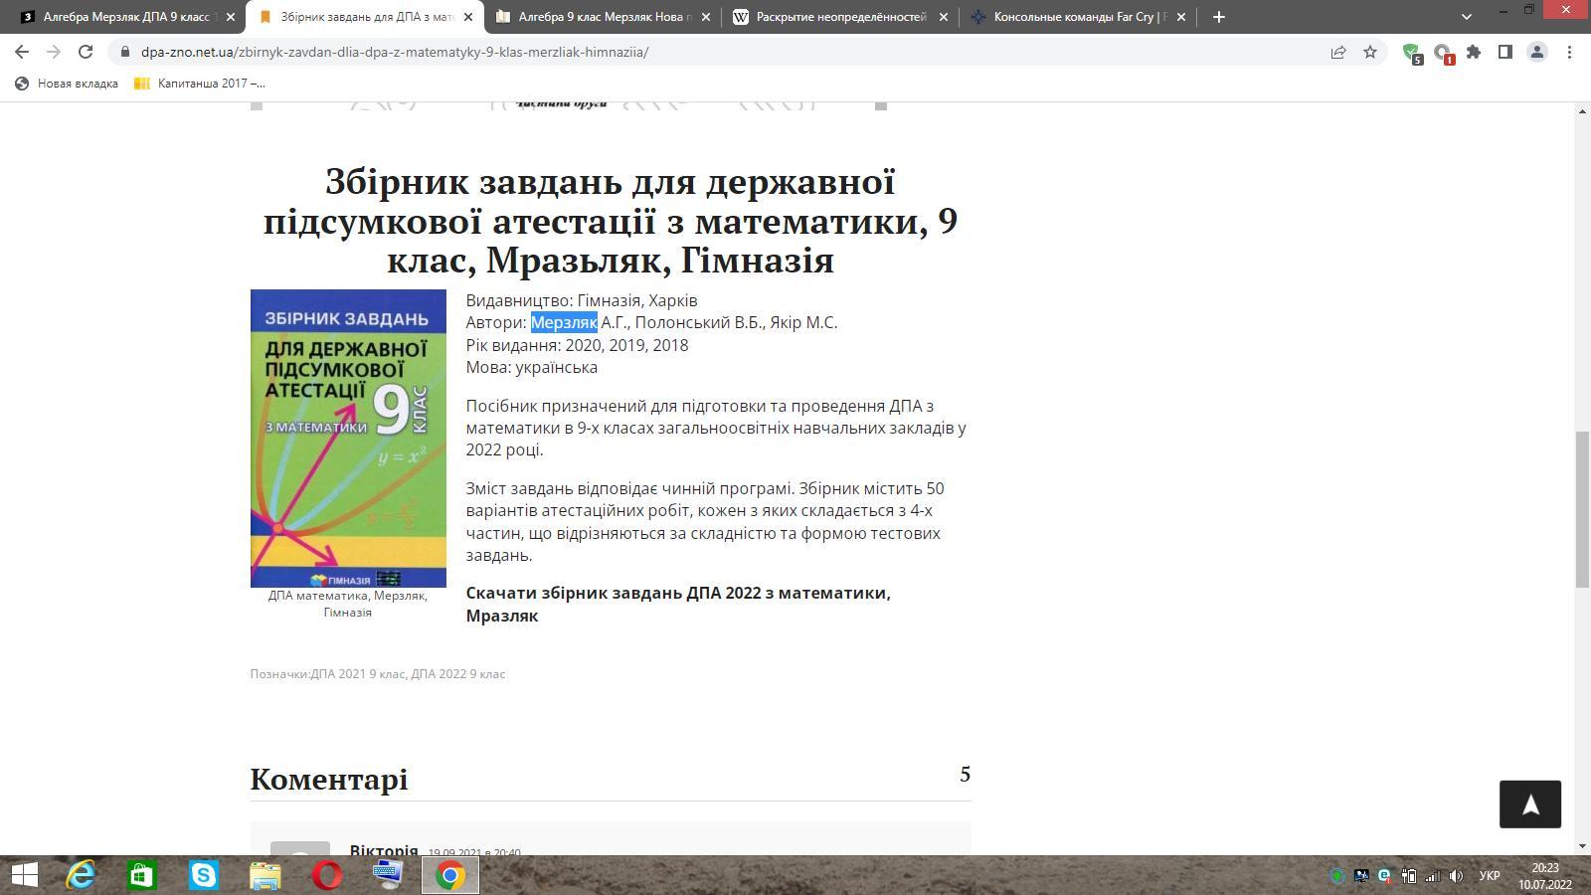The width and height of the screenshot is (1591, 895).
Task: Open Skype from the taskbar
Action: pos(204,875)
